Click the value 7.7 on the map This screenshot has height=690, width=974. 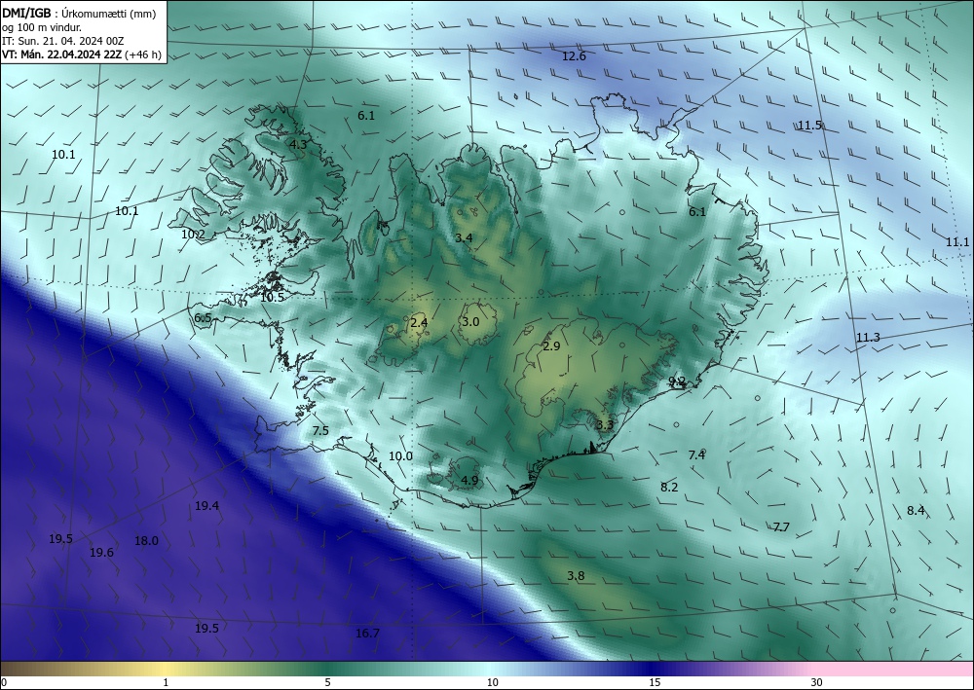pyautogui.click(x=781, y=527)
